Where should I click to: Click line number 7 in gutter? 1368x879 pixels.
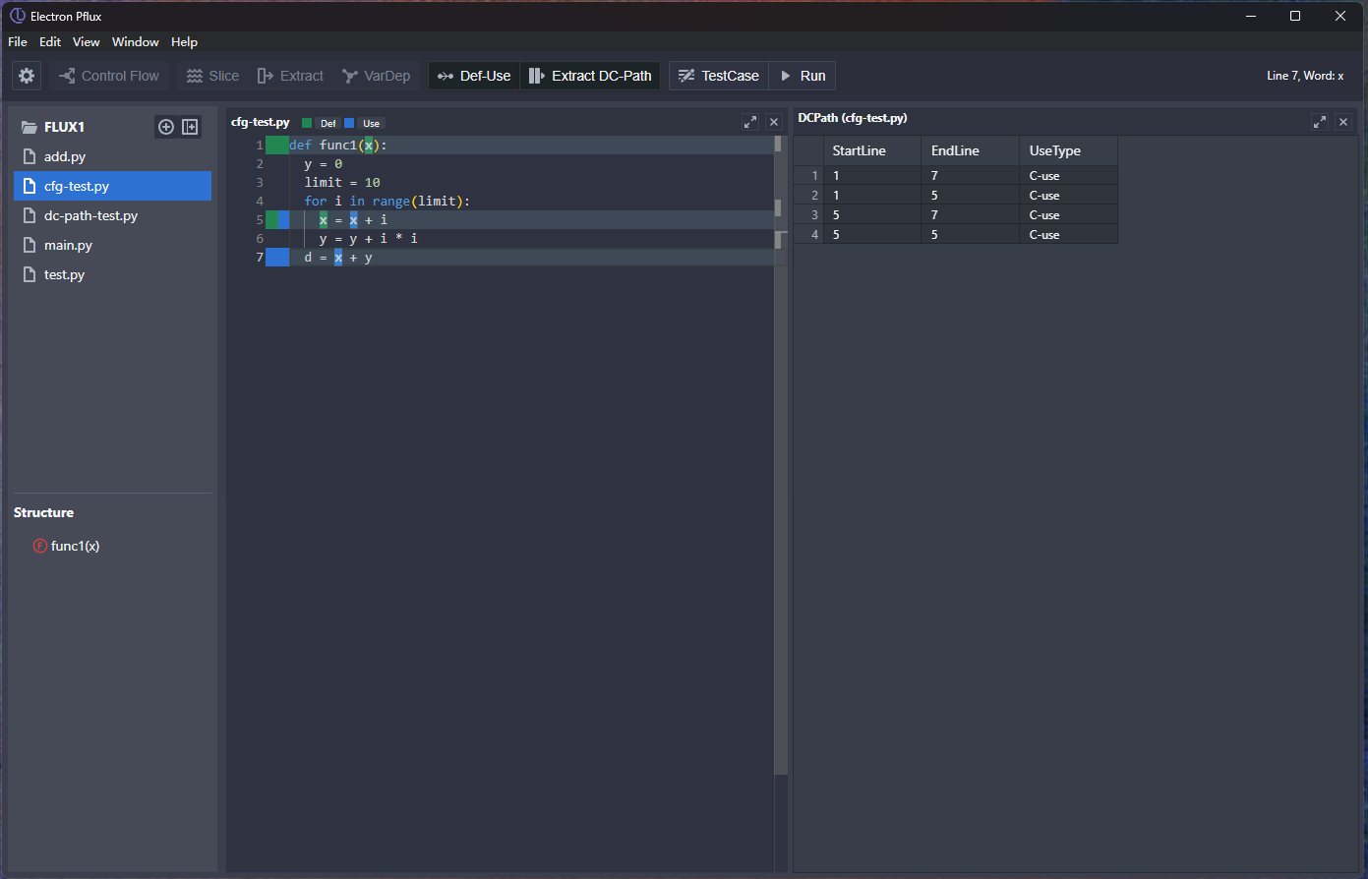pos(260,257)
